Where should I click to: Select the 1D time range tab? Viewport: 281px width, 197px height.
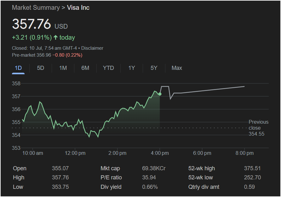tap(18, 68)
